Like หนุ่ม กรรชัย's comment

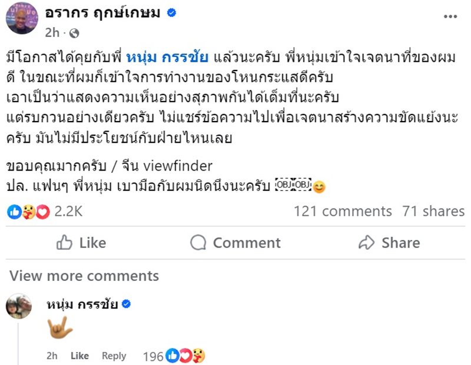point(79,356)
